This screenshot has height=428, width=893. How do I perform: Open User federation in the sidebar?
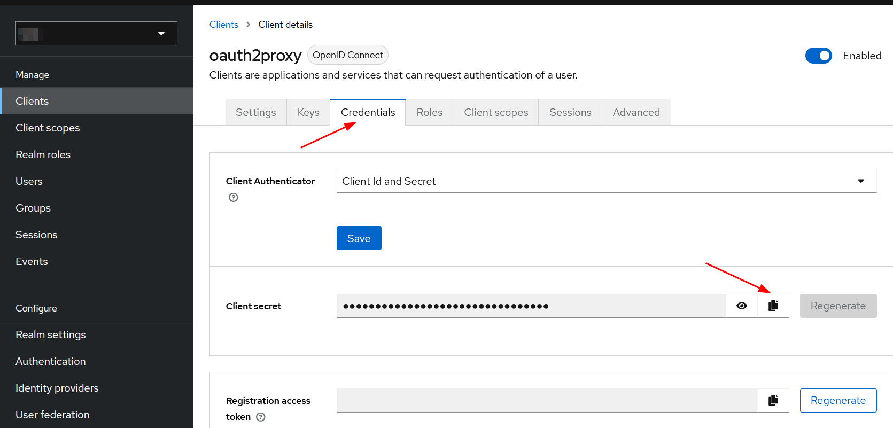click(97, 415)
